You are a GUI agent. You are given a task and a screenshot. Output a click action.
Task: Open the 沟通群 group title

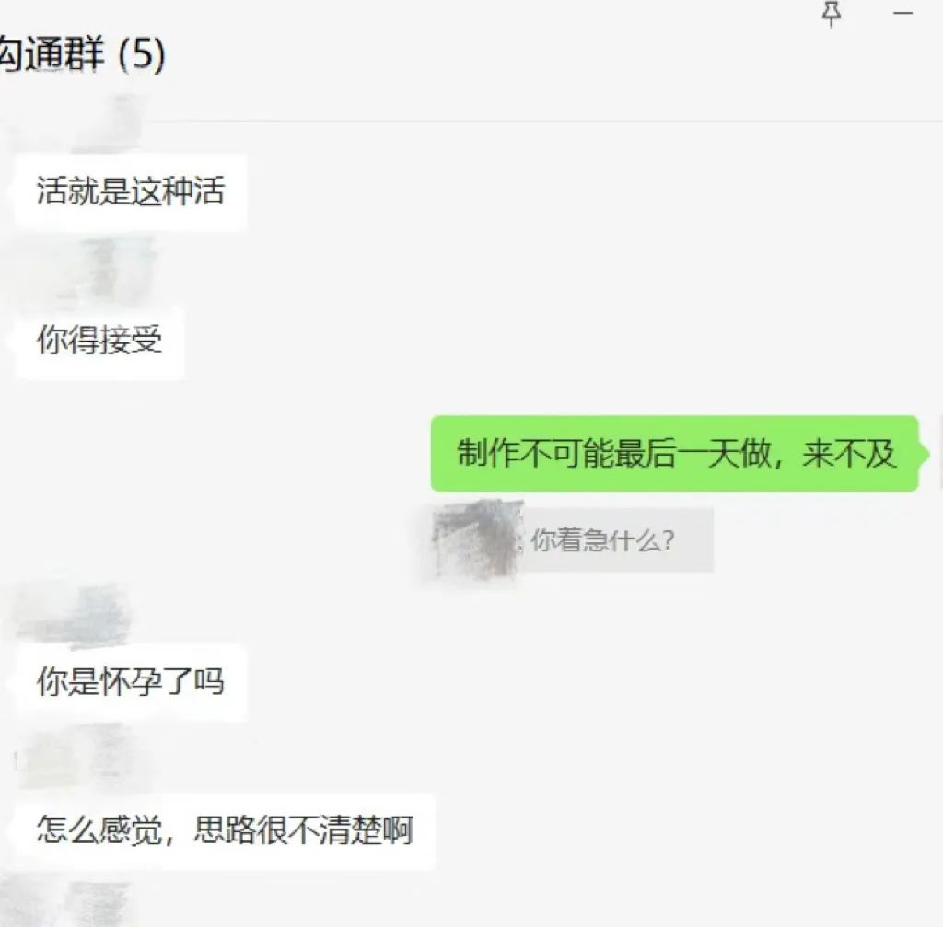tap(52, 52)
